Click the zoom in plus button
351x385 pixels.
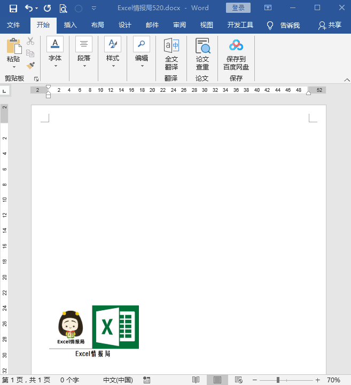[317, 380]
